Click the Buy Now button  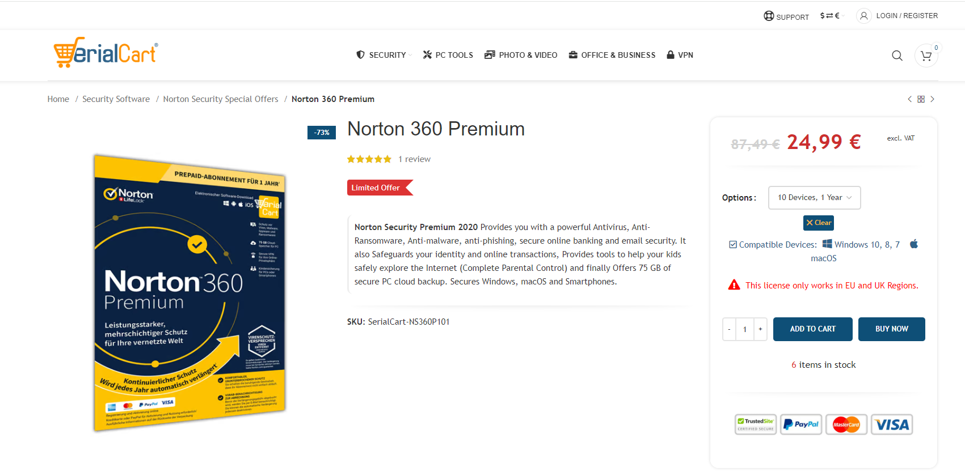click(x=891, y=329)
